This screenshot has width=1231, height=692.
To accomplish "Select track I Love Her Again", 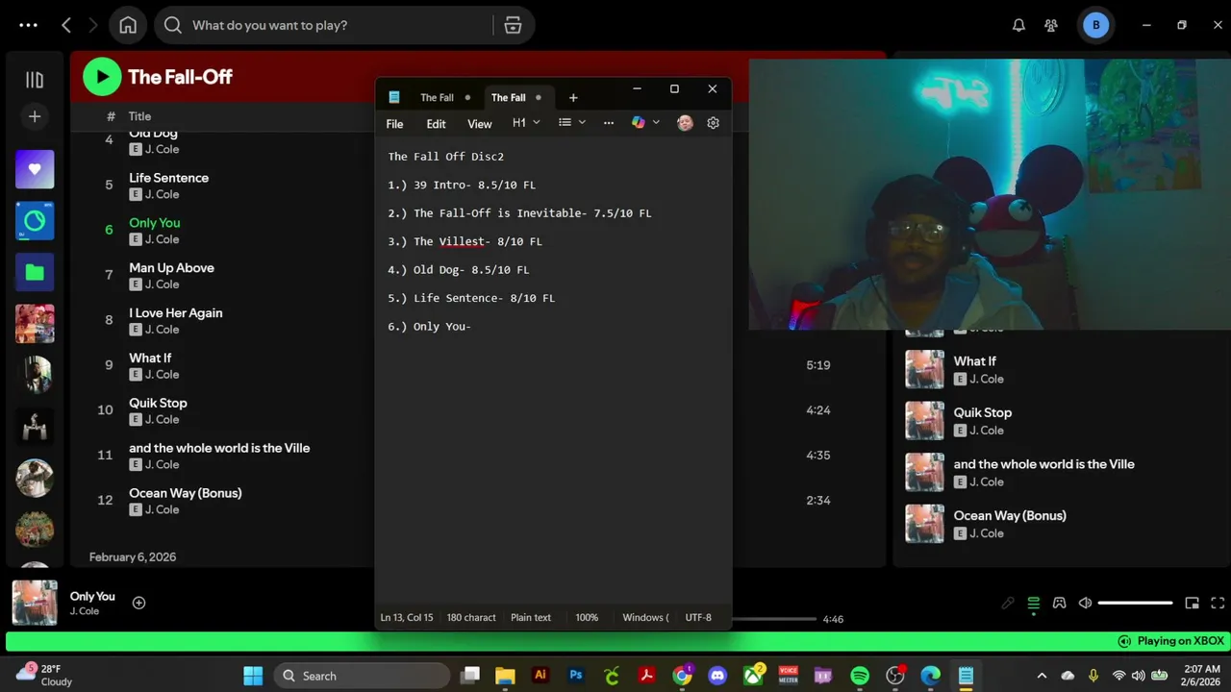I will coord(176,313).
